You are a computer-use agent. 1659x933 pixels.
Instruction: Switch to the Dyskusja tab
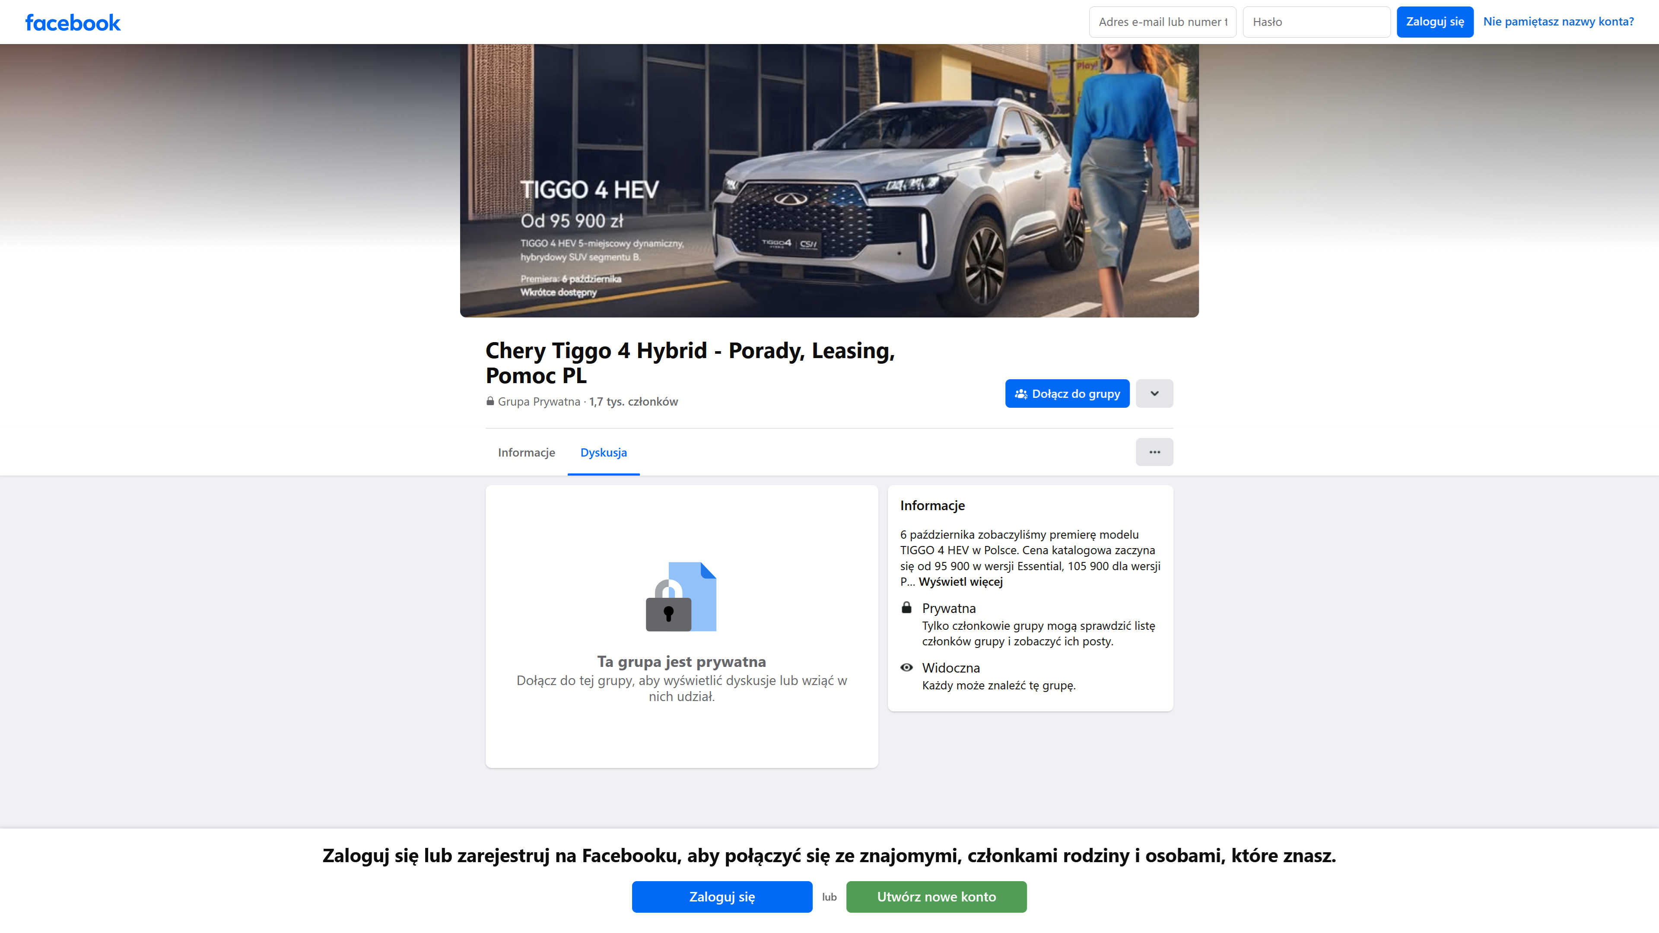(604, 452)
